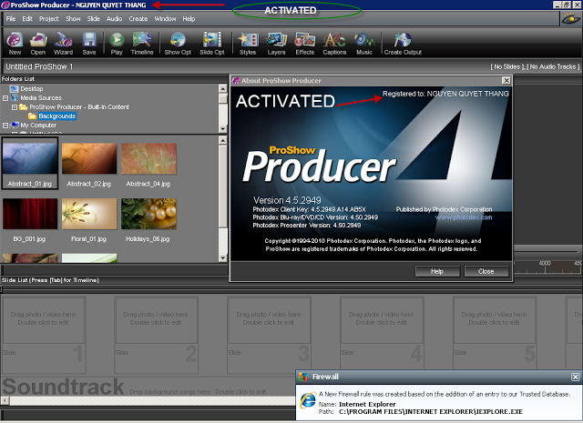The image size is (583, 423).
Task: Click the Save toolbar icon
Action: tap(89, 43)
